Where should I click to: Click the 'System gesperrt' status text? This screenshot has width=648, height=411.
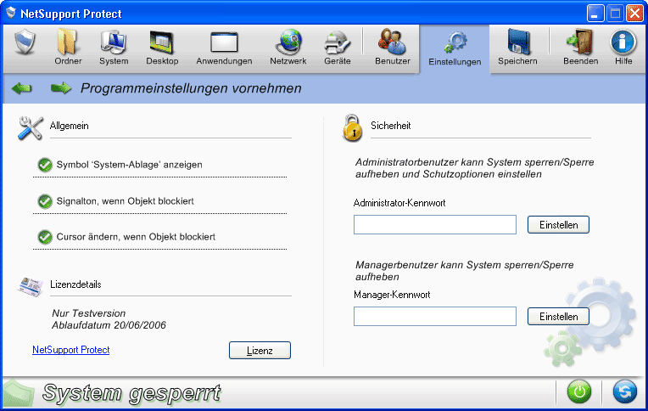[x=131, y=393]
